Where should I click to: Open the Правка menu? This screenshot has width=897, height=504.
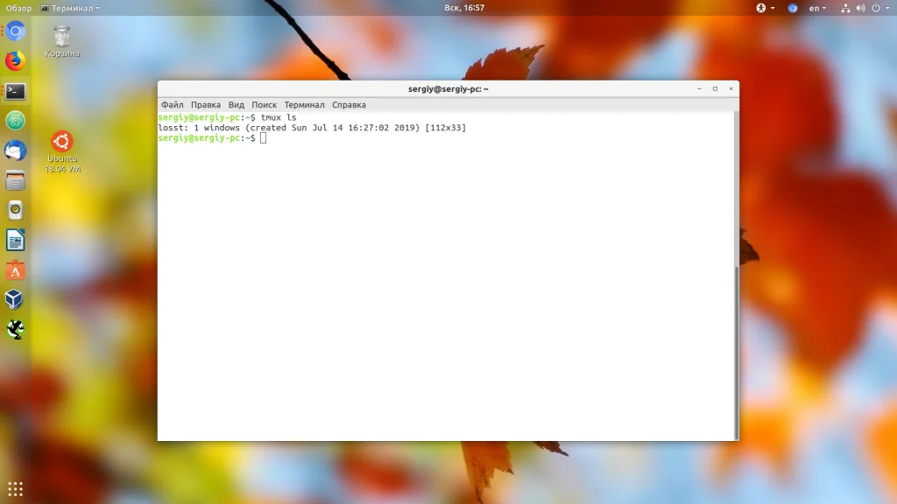click(x=205, y=105)
